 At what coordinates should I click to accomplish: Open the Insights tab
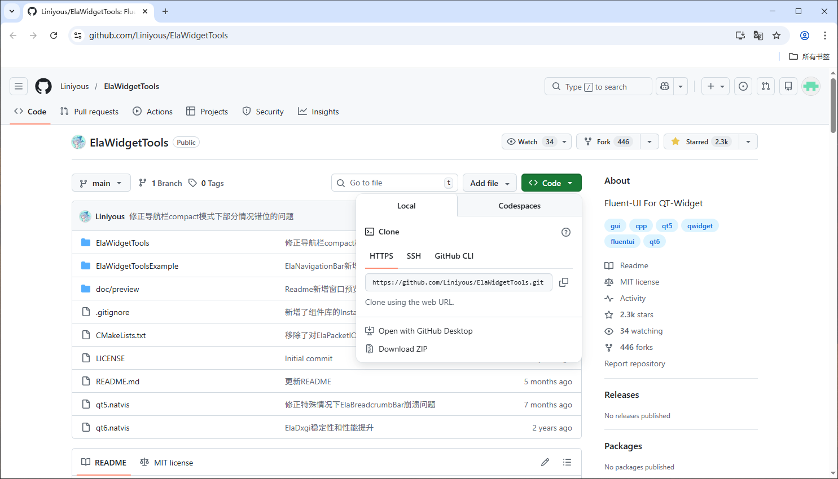pos(318,112)
